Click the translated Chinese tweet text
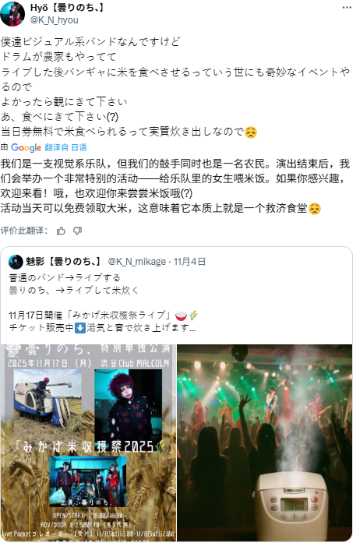 coord(174,186)
